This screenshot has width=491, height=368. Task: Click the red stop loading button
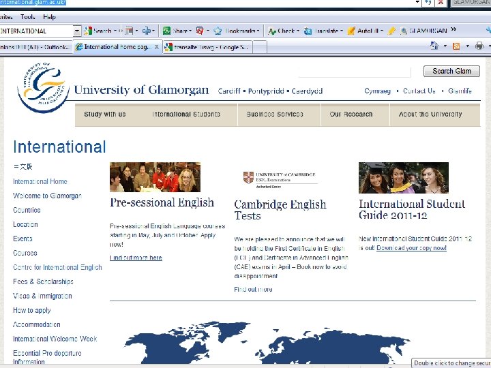(x=441, y=3)
